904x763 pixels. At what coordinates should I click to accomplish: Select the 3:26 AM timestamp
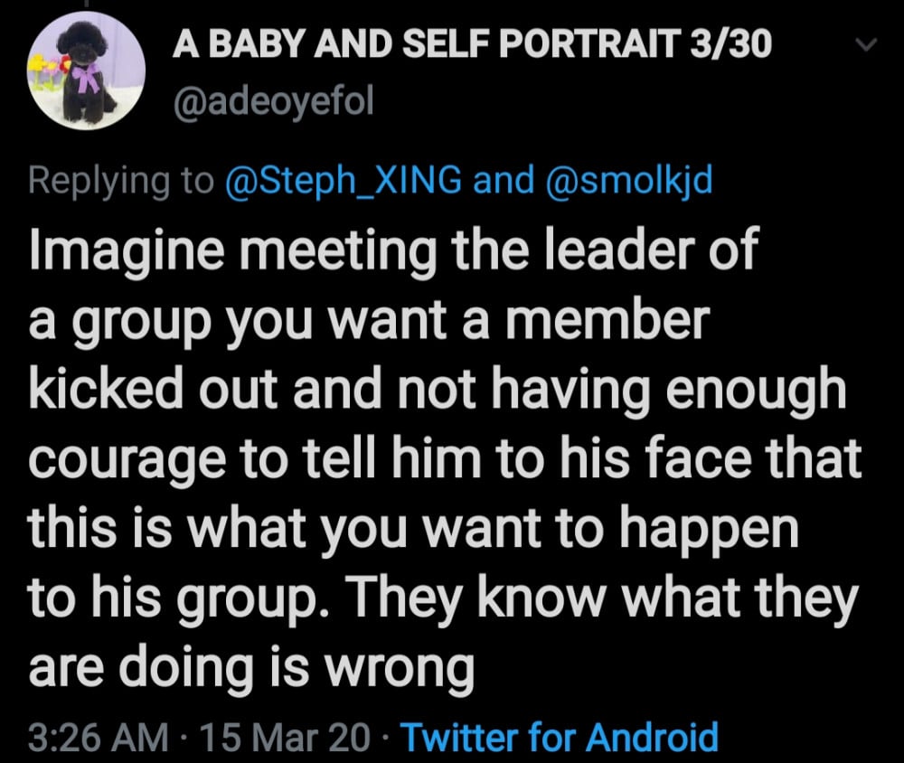pos(99,737)
